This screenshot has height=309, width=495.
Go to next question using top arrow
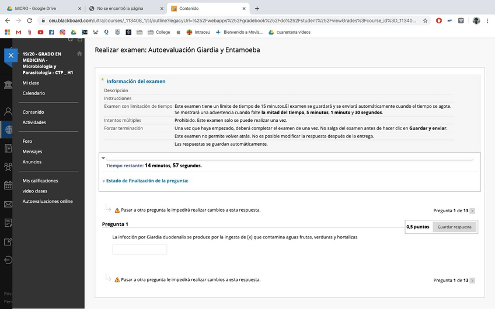tap(472, 210)
